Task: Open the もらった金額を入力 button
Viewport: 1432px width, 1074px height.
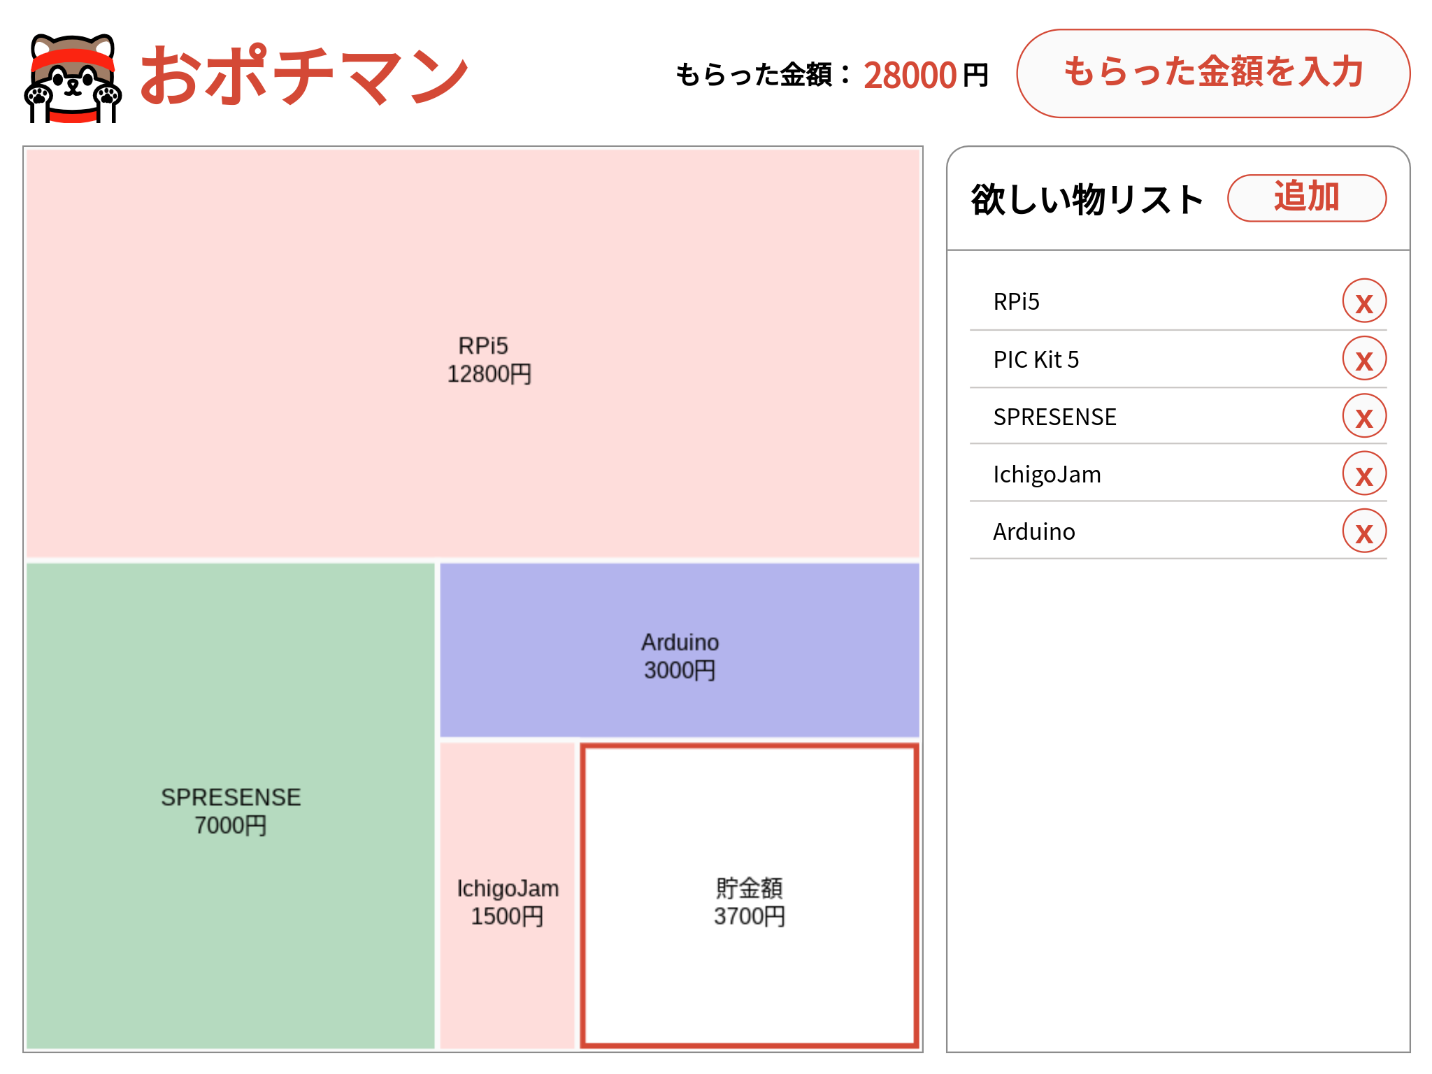Action: pos(1213,73)
